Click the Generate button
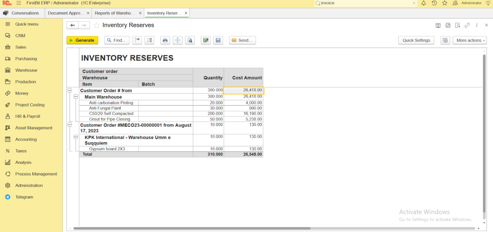This screenshot has width=493, height=232. click(x=82, y=40)
